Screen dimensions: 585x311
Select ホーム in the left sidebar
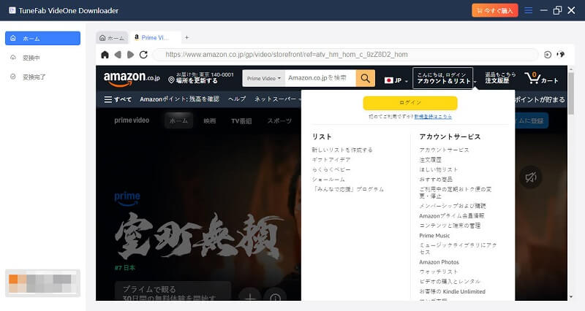click(x=42, y=39)
